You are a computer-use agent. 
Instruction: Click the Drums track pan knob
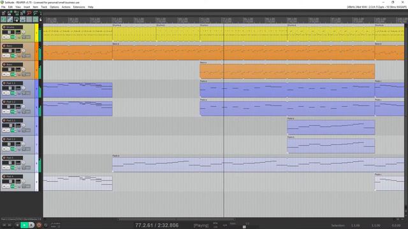pyautogui.click(x=24, y=32)
